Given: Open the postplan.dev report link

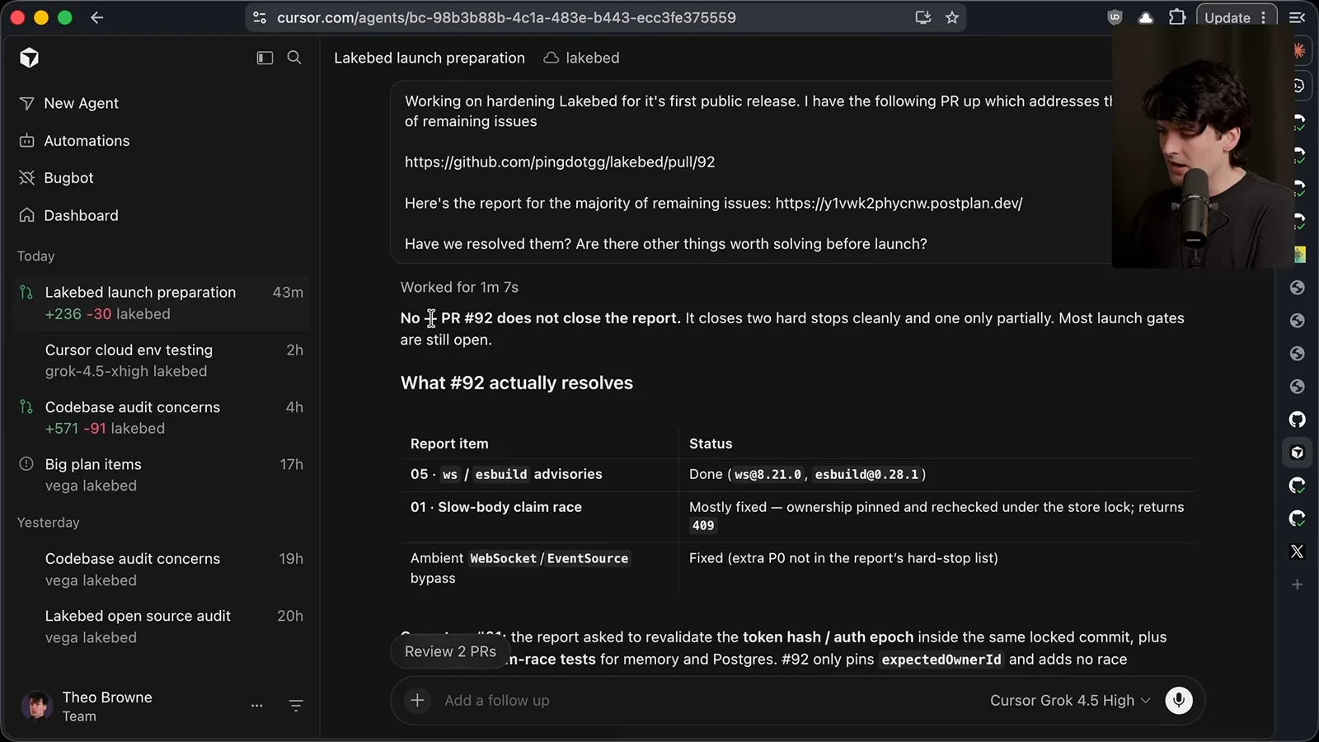Looking at the screenshot, I should coord(899,203).
